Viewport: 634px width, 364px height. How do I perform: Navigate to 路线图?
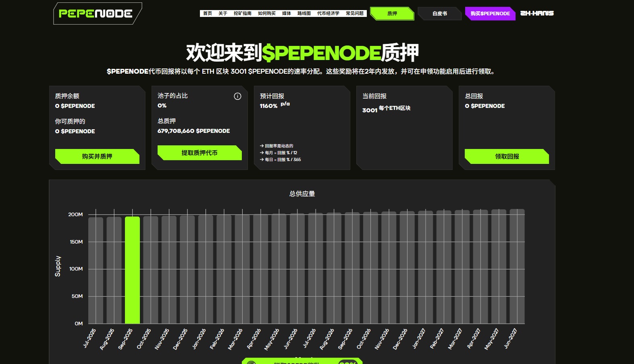click(304, 14)
